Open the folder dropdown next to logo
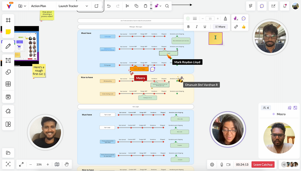301x171 pixels. click(x=22, y=6)
